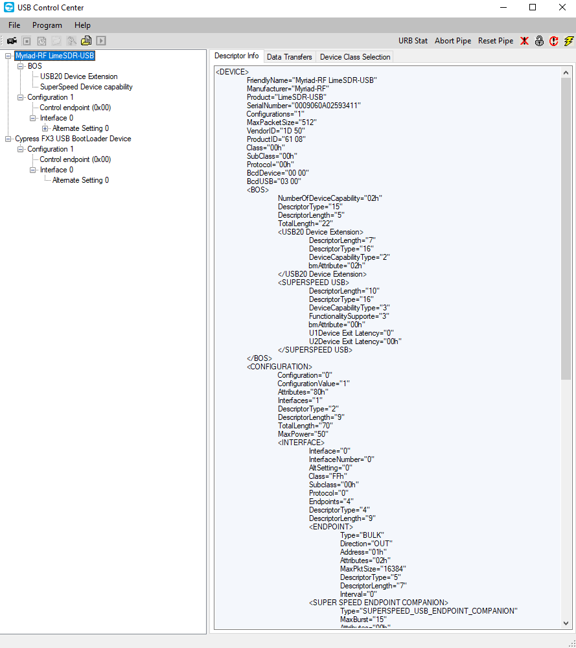Screen dimensions: 576x648
Task: Close the USB Control Center window
Action: coord(562,7)
